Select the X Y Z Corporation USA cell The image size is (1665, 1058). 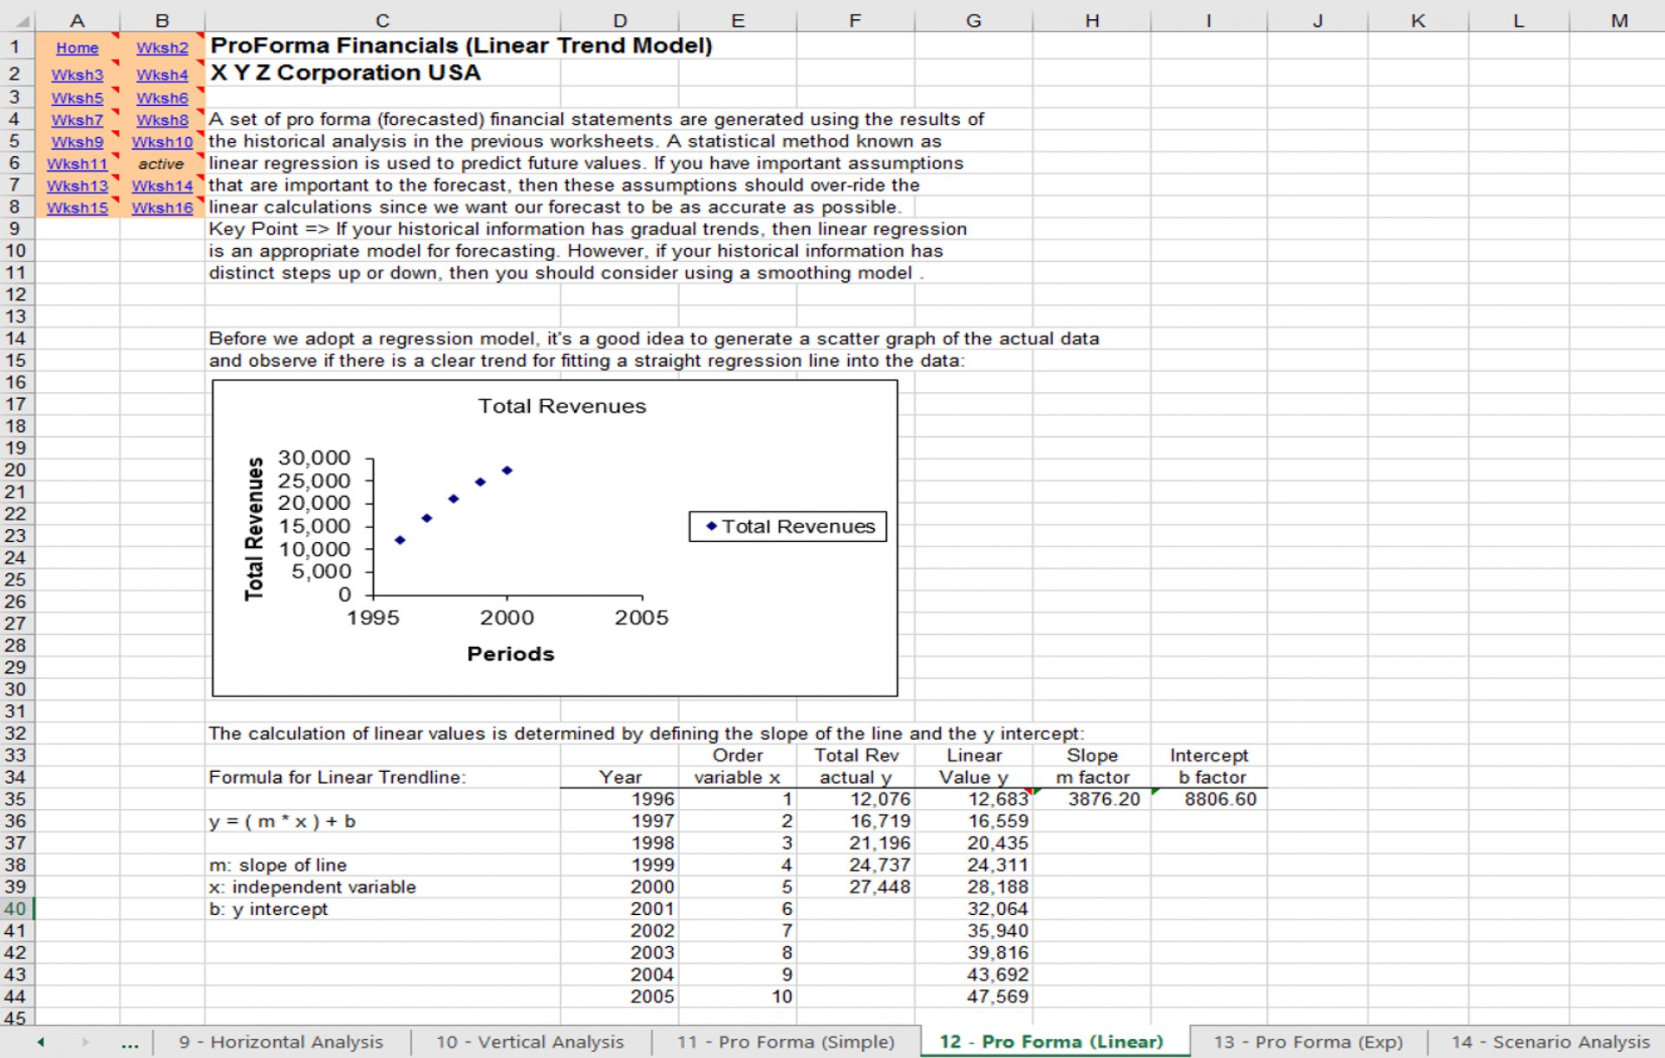click(x=345, y=73)
